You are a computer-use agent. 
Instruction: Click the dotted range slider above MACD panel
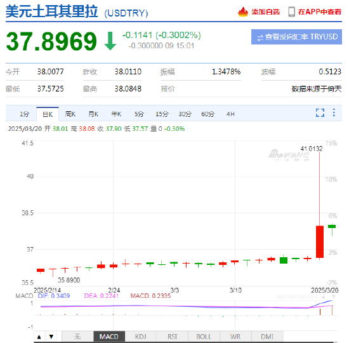[x=297, y=297]
